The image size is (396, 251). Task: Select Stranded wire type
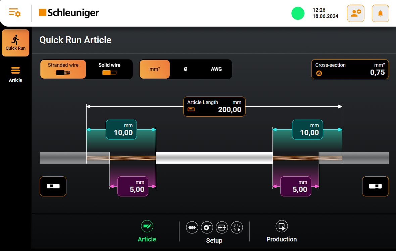pos(63,69)
